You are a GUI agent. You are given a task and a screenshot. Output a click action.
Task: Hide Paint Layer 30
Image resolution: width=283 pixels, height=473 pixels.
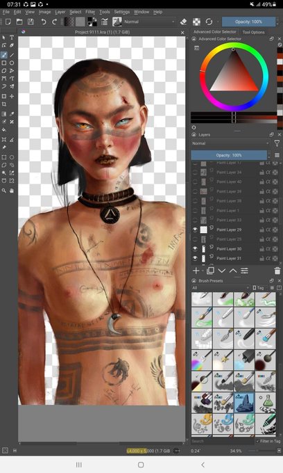[x=195, y=248]
